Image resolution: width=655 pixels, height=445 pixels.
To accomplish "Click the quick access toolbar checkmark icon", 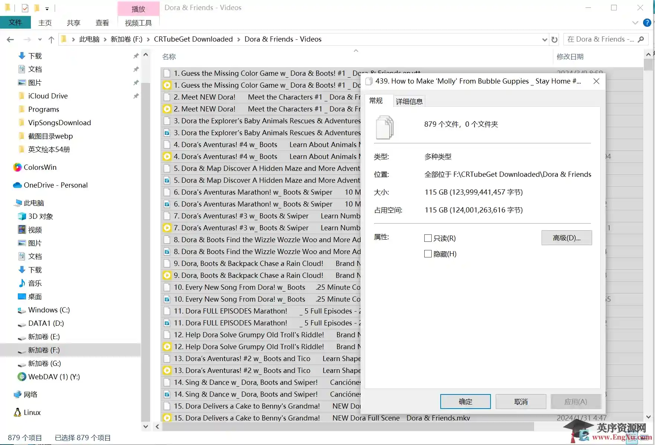I will (25, 8).
